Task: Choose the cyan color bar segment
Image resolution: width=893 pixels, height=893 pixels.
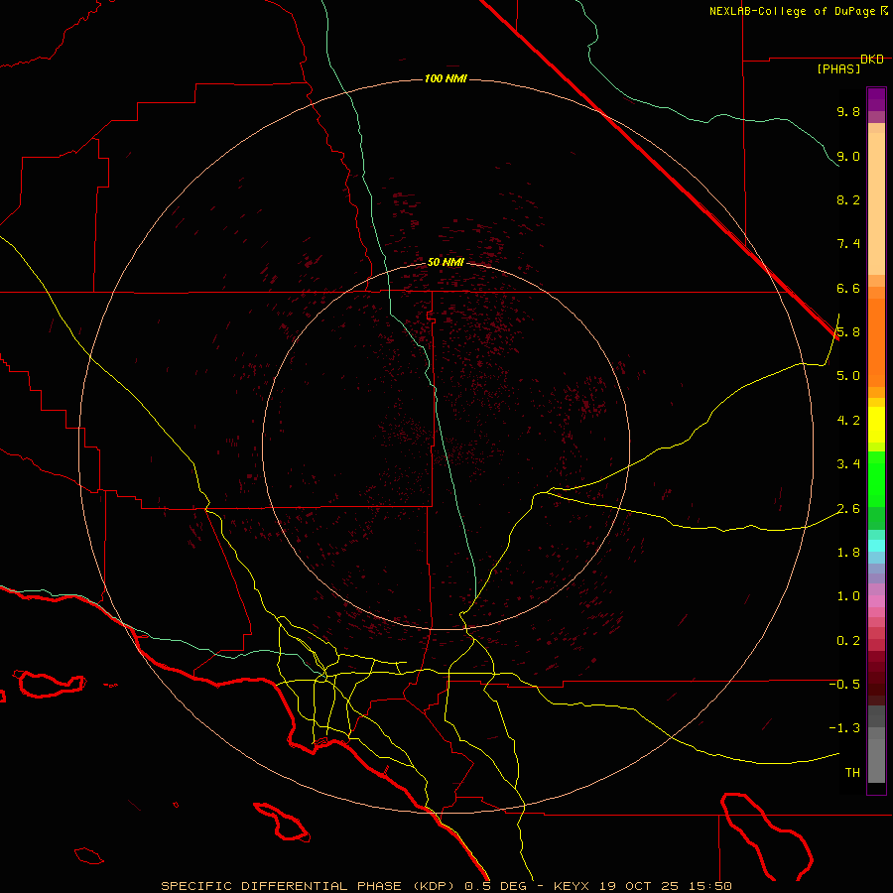Action: pos(876,545)
